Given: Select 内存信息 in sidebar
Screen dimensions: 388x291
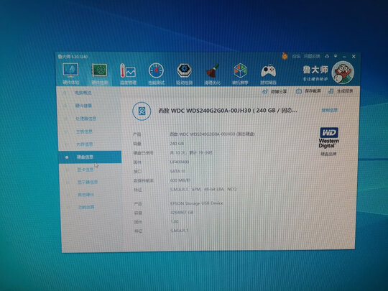Looking at the screenshot, I should (84, 144).
